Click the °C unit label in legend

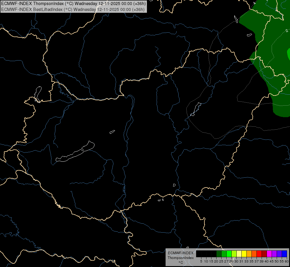(x=181, y=263)
